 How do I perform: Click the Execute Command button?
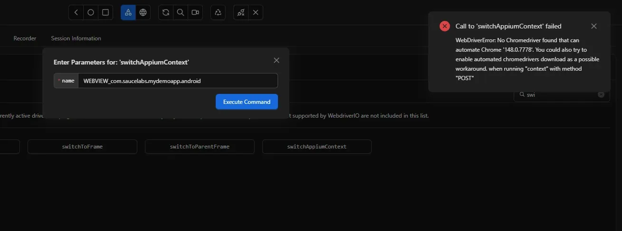pos(247,102)
